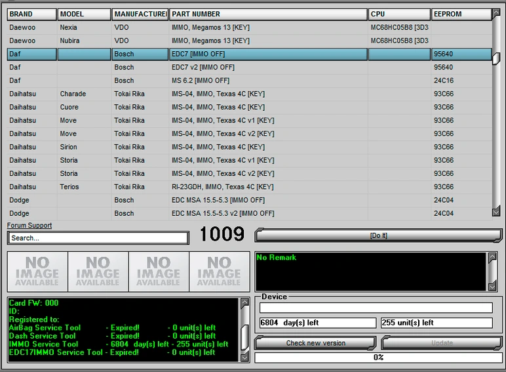
Task: Sort by PART NUMBER column header
Action: (x=268, y=14)
